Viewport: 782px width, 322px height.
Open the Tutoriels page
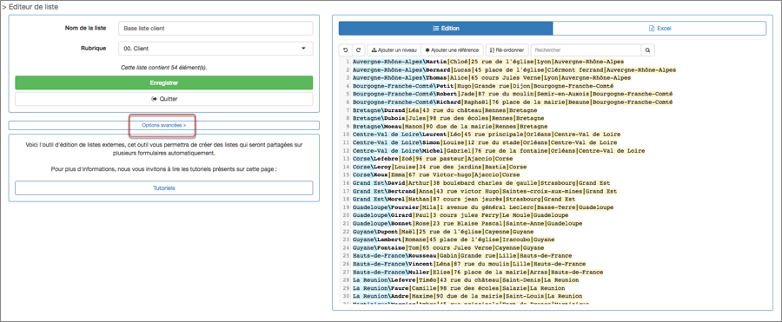(163, 188)
